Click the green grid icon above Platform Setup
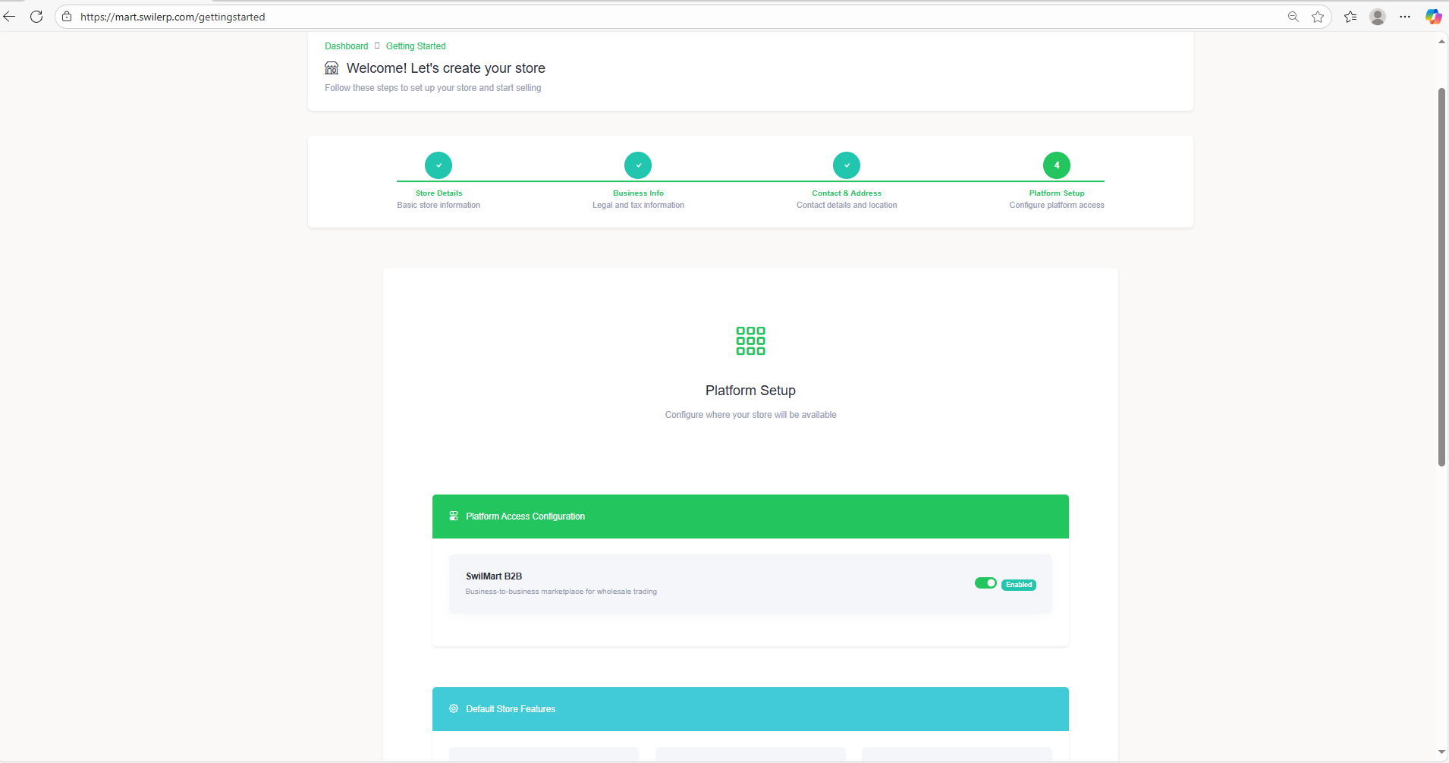This screenshot has width=1449, height=763. [750, 341]
